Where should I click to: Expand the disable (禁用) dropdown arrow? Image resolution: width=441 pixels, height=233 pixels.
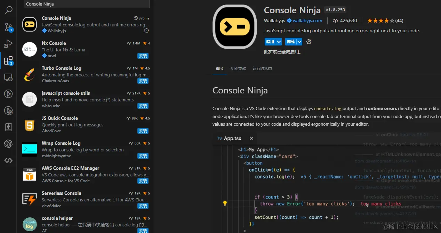tap(279, 42)
